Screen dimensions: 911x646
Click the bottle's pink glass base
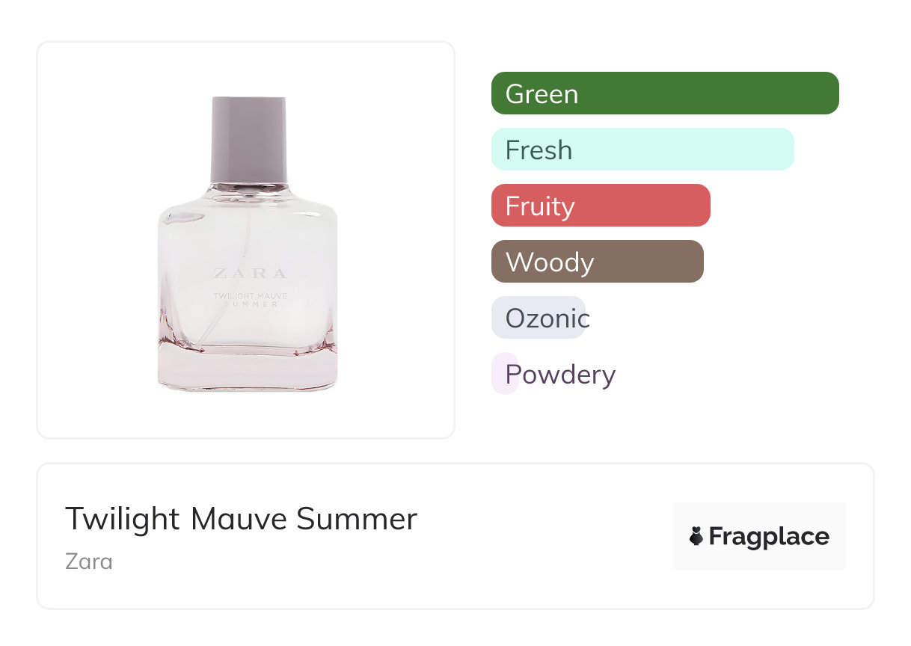coord(248,370)
